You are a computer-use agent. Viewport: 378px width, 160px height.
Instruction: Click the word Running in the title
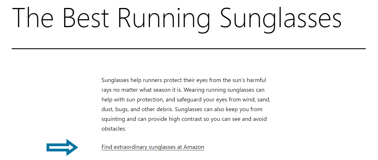[x=164, y=18]
